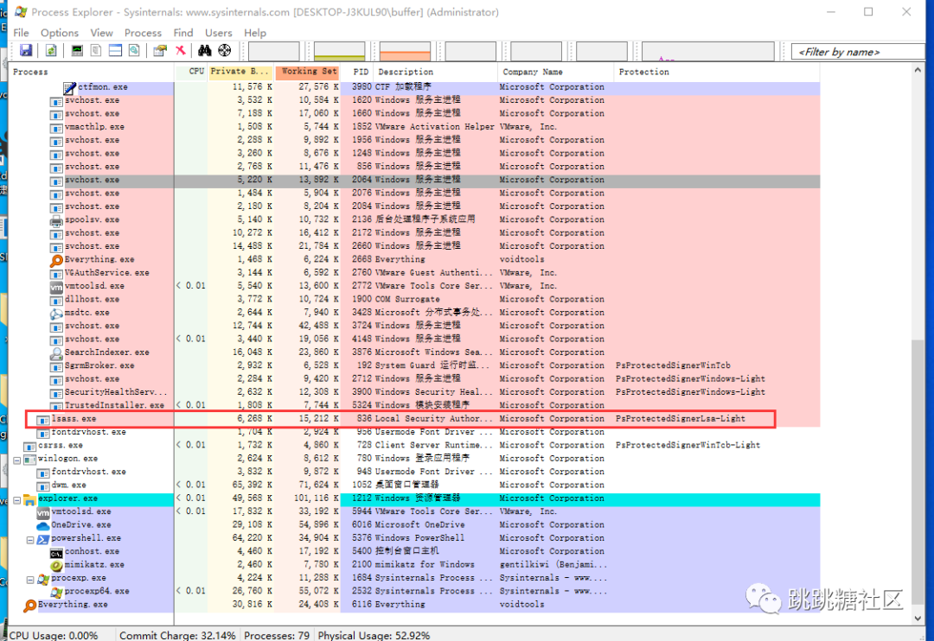Toggle the Show Lower Pane toolbar icon
Viewport: 934px width, 641px height.
pos(115,51)
